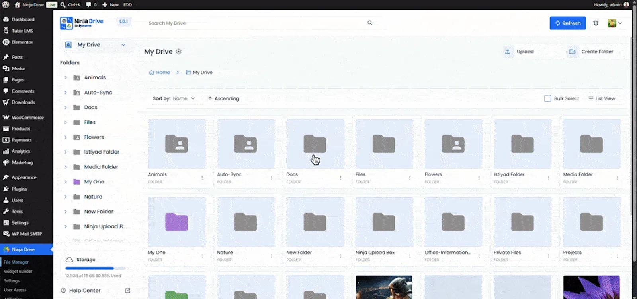This screenshot has height=299, width=637.
Task: Expand Animals in the folder tree
Action: click(x=66, y=77)
